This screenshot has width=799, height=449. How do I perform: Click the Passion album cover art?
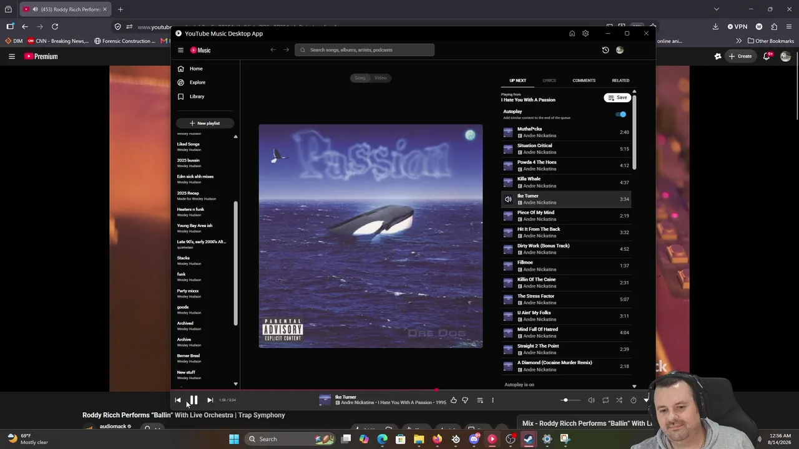click(371, 236)
